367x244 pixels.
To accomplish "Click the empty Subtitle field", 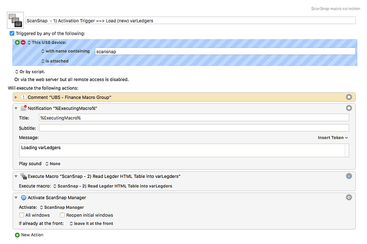I will coord(194,128).
